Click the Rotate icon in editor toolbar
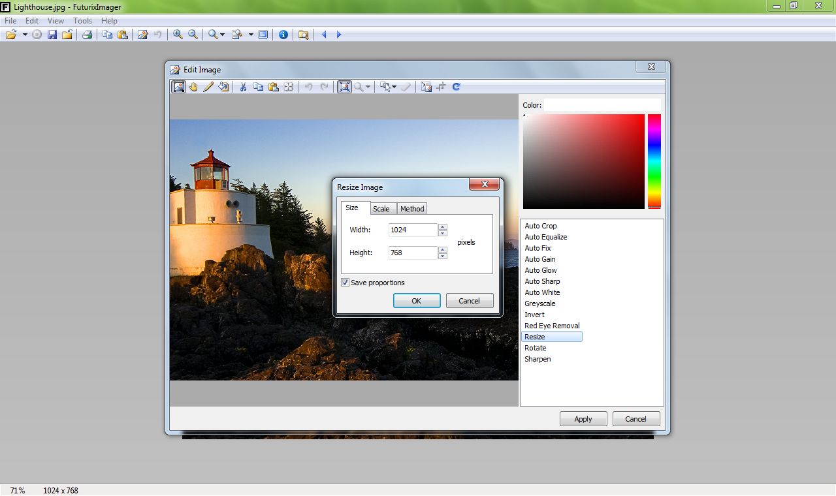Viewport: 836px width, 496px height. click(457, 87)
